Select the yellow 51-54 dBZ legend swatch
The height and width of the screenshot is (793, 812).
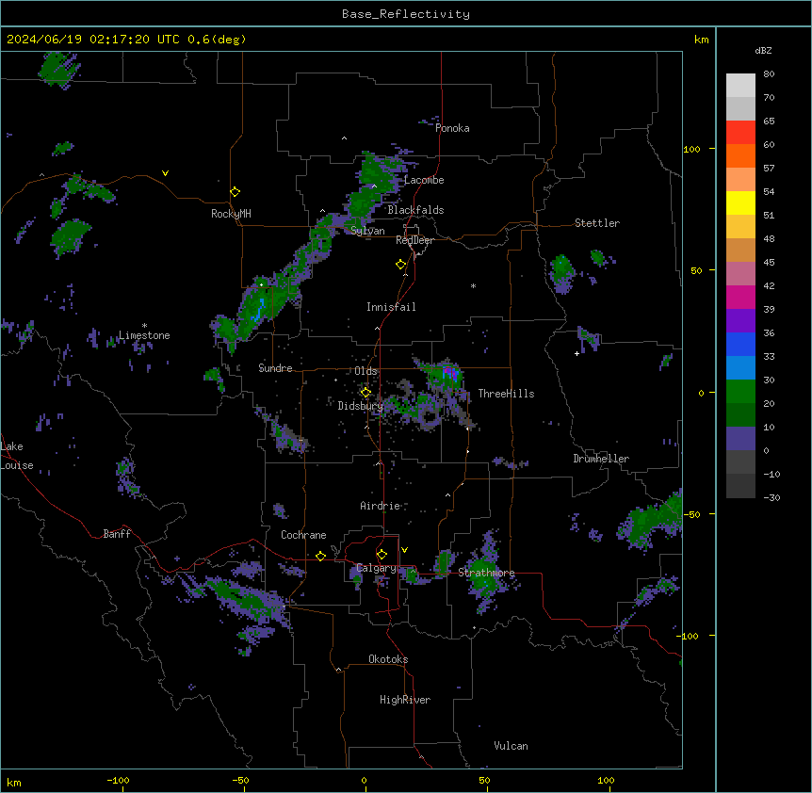740,202
